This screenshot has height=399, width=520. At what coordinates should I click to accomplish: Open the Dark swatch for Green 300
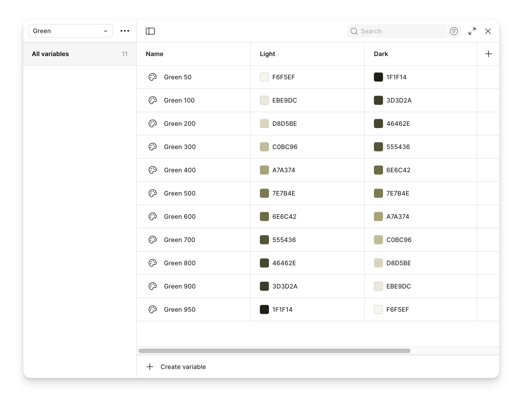(378, 146)
